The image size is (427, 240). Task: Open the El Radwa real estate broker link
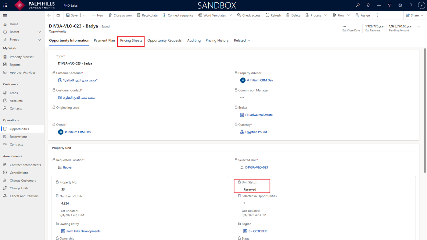259,115
